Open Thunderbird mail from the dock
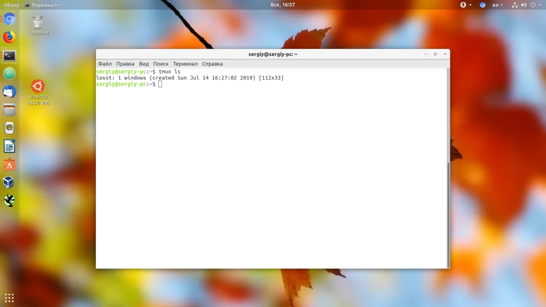This screenshot has width=546, height=307. pyautogui.click(x=10, y=92)
